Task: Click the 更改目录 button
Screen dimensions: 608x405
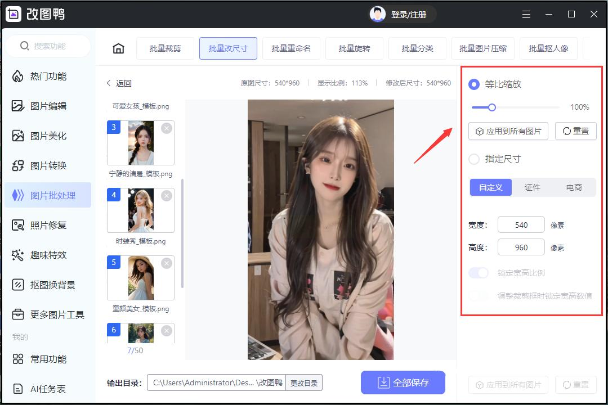Action: [304, 383]
